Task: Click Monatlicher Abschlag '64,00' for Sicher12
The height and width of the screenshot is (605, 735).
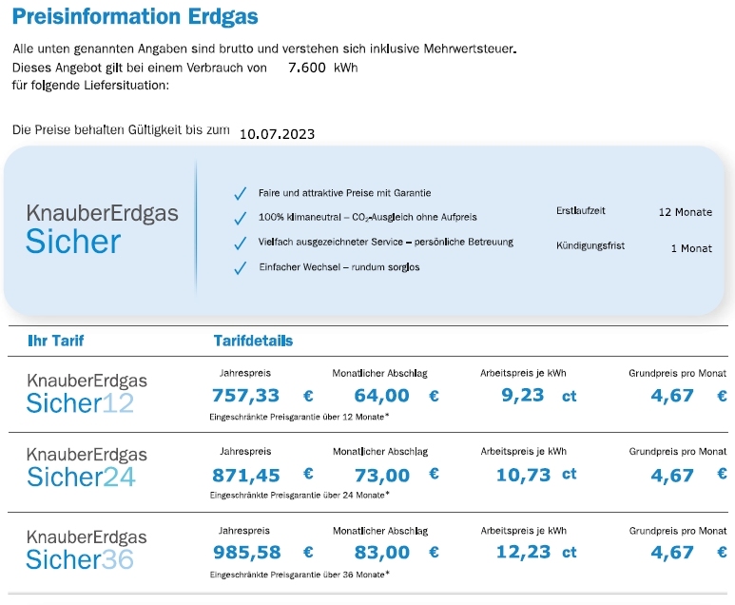Action: 381,396
